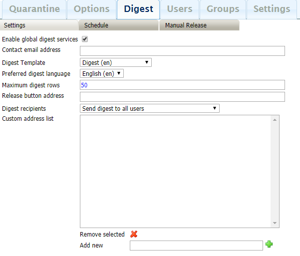
Task: Switch to the Schedule sub-tab
Action: point(96,25)
